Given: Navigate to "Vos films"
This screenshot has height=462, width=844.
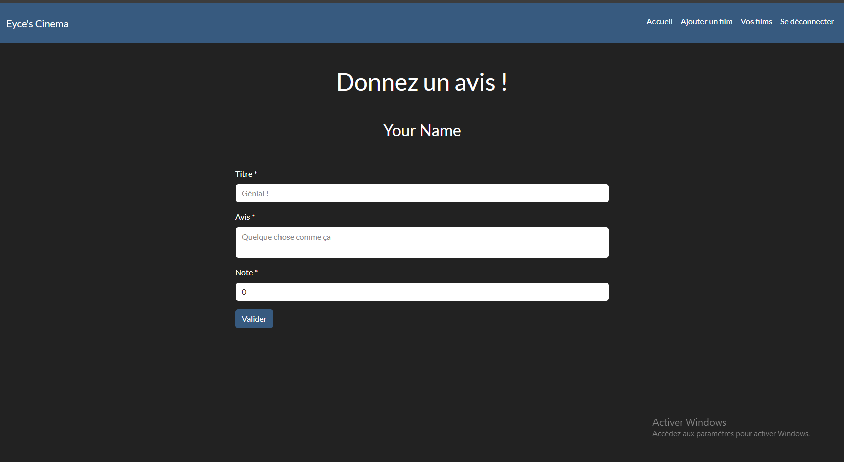Looking at the screenshot, I should (x=756, y=21).
